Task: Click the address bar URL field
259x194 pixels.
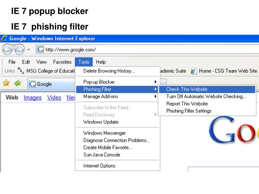Action: coord(147,49)
